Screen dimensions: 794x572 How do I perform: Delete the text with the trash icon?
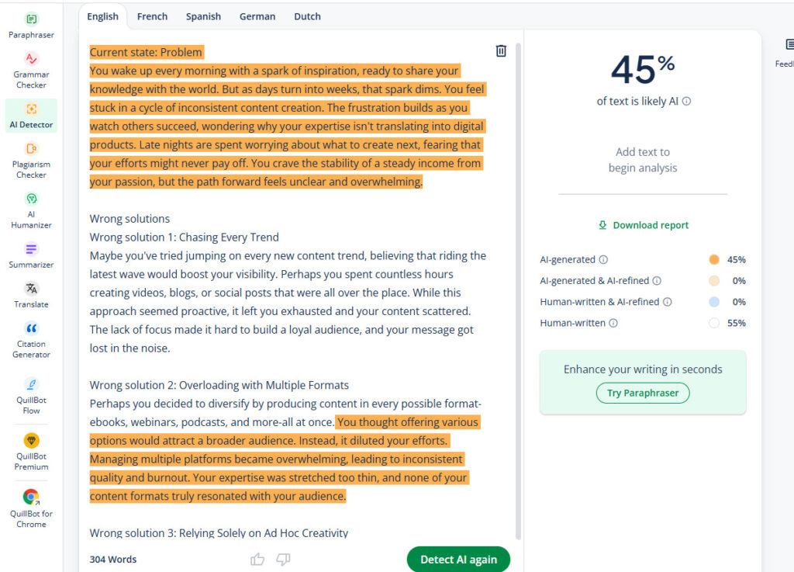[501, 50]
